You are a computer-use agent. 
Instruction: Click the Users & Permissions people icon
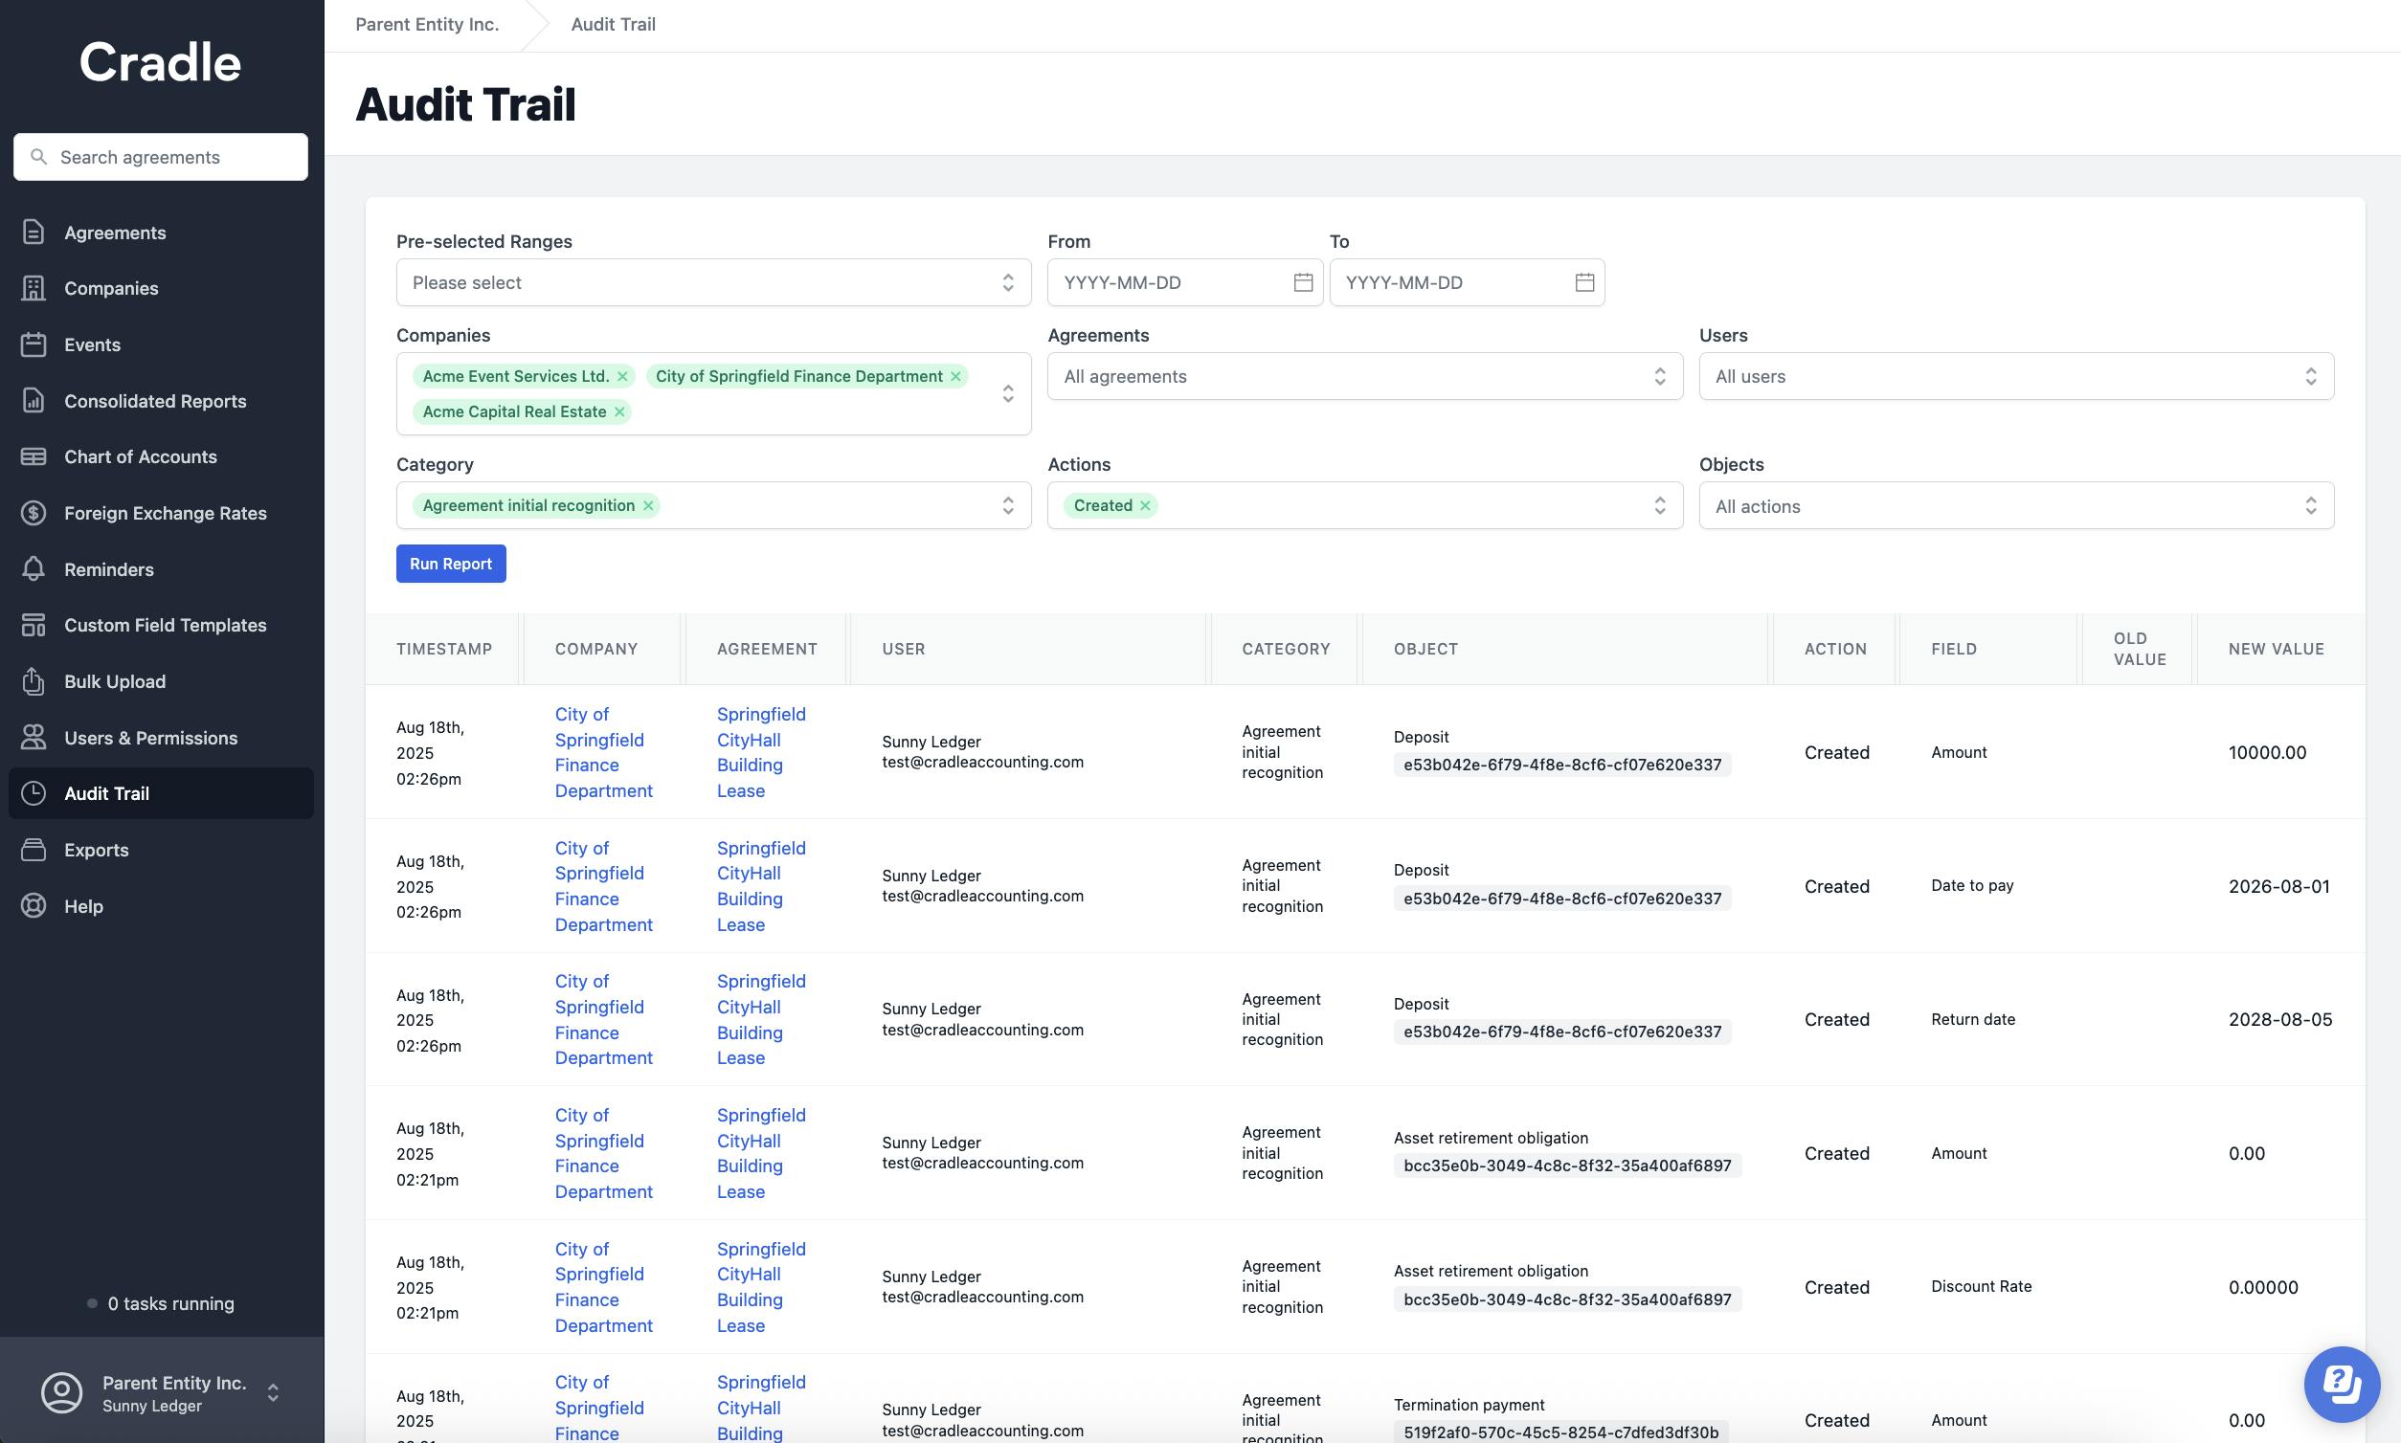coord(34,737)
